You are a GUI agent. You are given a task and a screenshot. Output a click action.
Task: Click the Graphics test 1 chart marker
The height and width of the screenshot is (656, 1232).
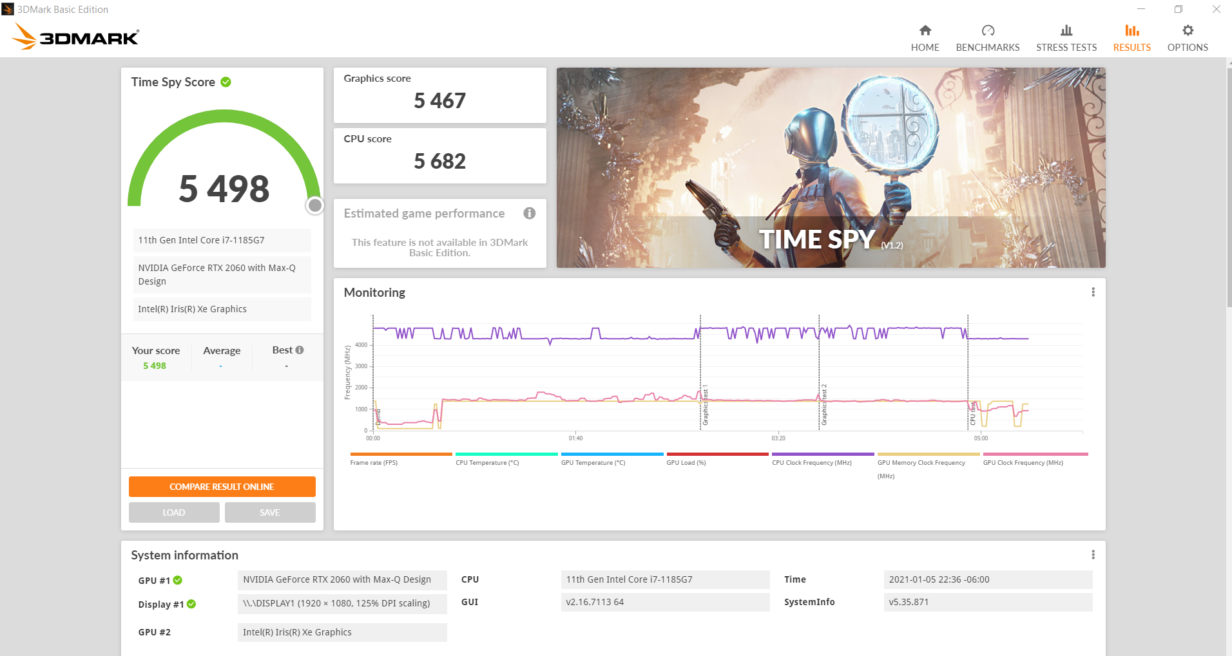(706, 405)
